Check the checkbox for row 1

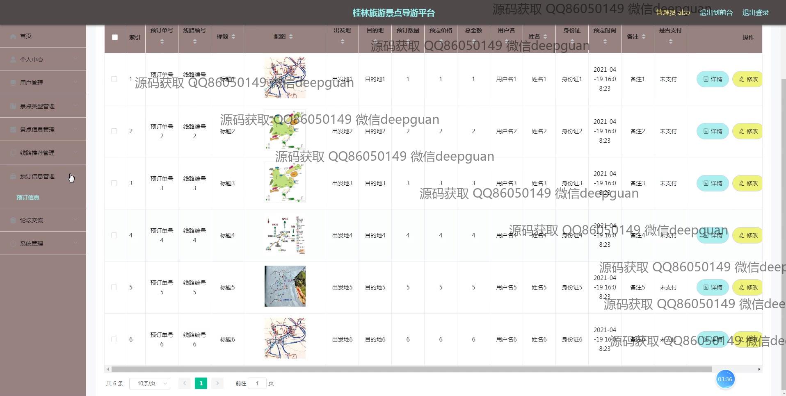114,79
